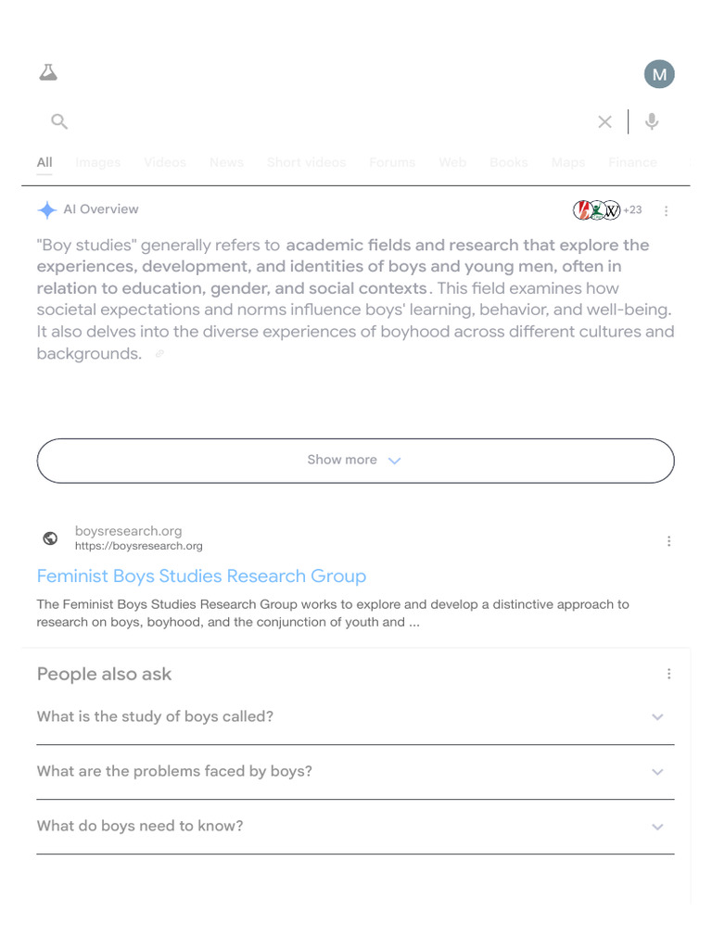Open AI Overview three-dot menu

click(x=666, y=211)
